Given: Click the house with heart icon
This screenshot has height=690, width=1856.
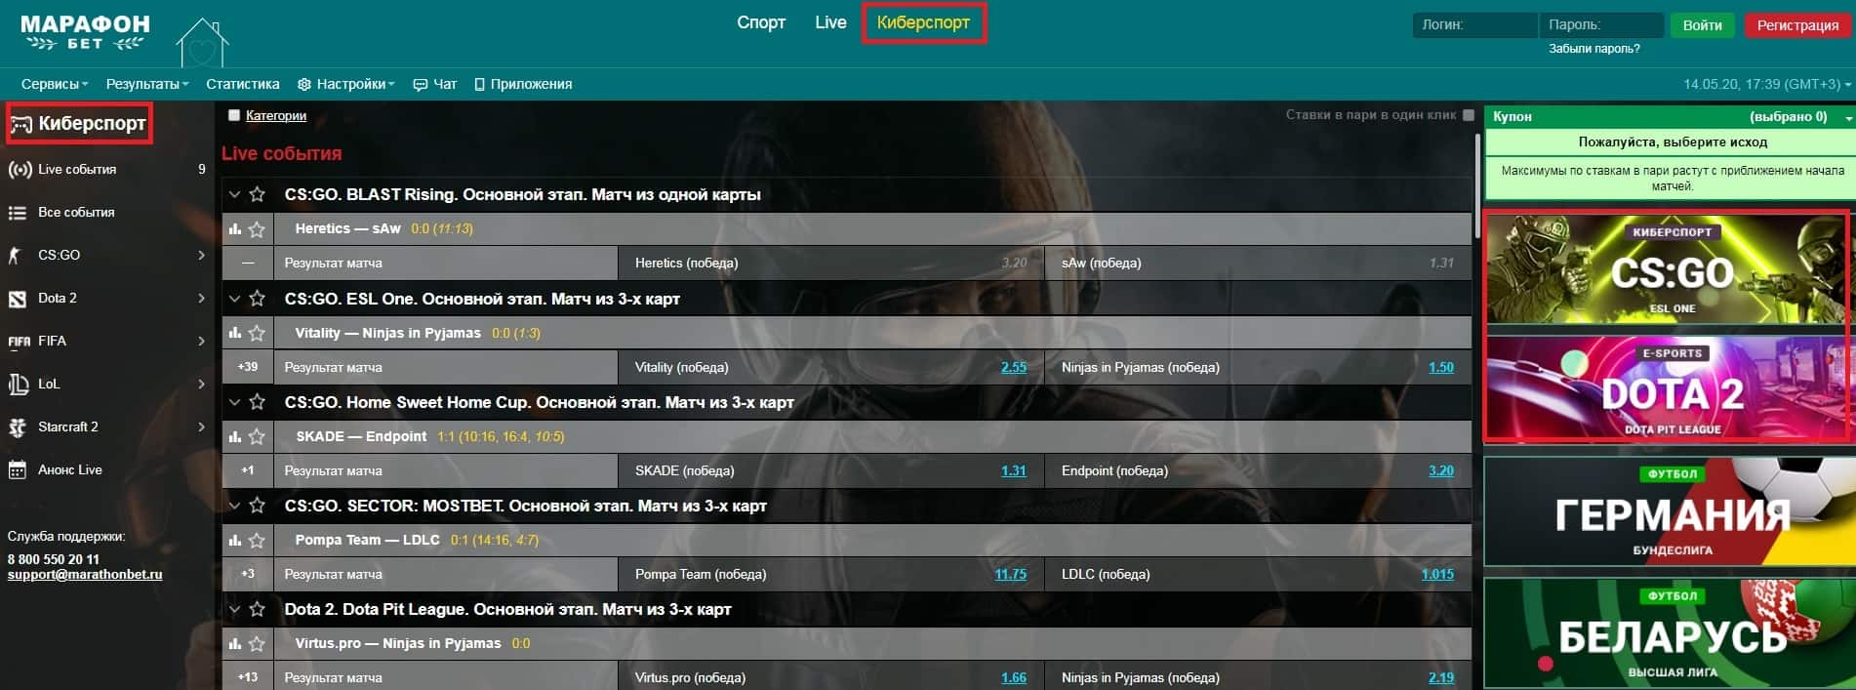Looking at the screenshot, I should point(202,42).
